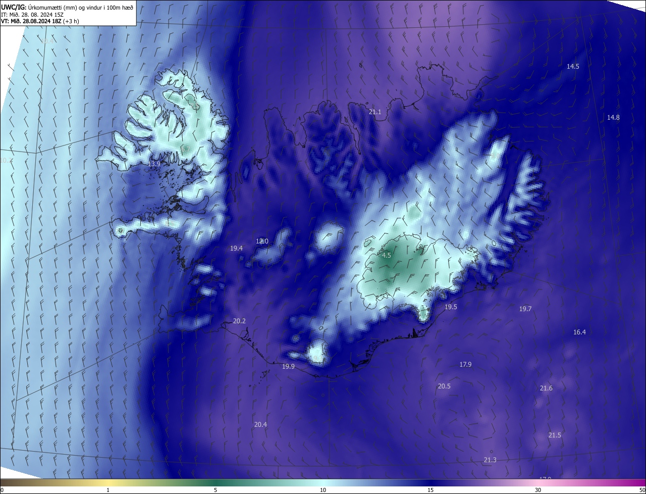This screenshot has height=494, width=646.
Task: Click the '1' tick on the color scale
Action: 108,490
